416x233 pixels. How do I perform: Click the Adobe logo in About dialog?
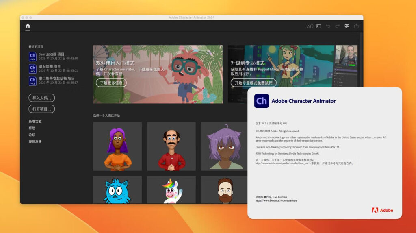(382, 210)
